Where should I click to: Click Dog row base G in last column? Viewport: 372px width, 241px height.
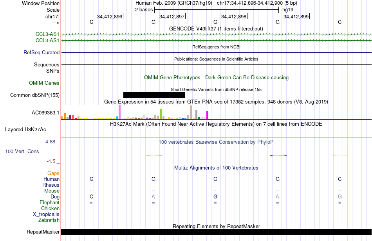tap(340, 197)
